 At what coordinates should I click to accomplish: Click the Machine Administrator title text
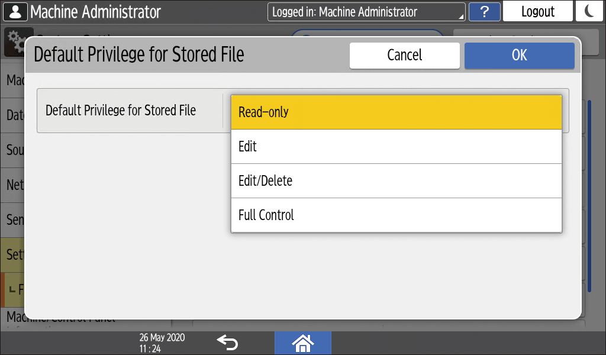(x=95, y=11)
